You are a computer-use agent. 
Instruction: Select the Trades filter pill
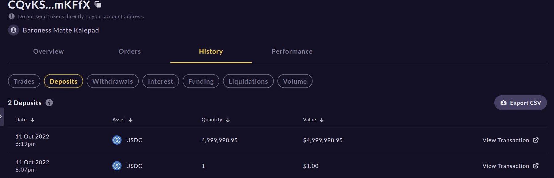point(24,81)
